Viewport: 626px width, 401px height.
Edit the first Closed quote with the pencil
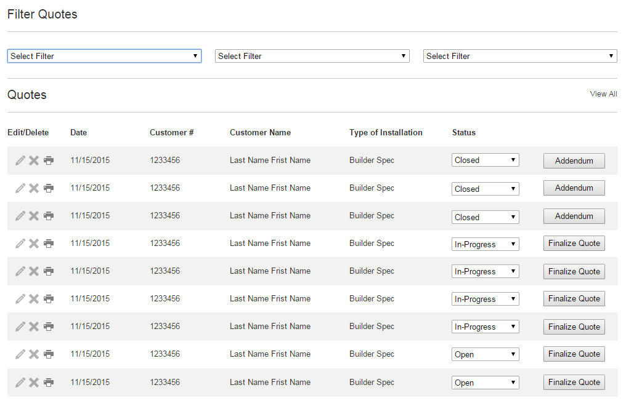click(x=20, y=161)
